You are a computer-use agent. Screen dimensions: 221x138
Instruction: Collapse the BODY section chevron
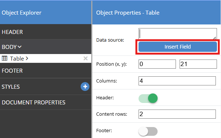pos(19,47)
